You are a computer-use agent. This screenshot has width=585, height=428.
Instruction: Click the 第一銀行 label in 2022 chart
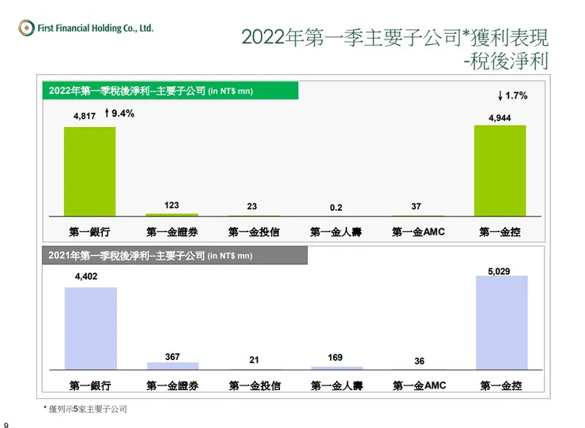point(89,232)
